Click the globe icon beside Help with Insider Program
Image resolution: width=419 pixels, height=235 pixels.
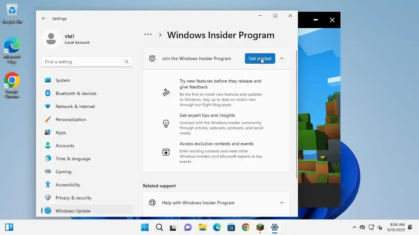[x=152, y=203]
